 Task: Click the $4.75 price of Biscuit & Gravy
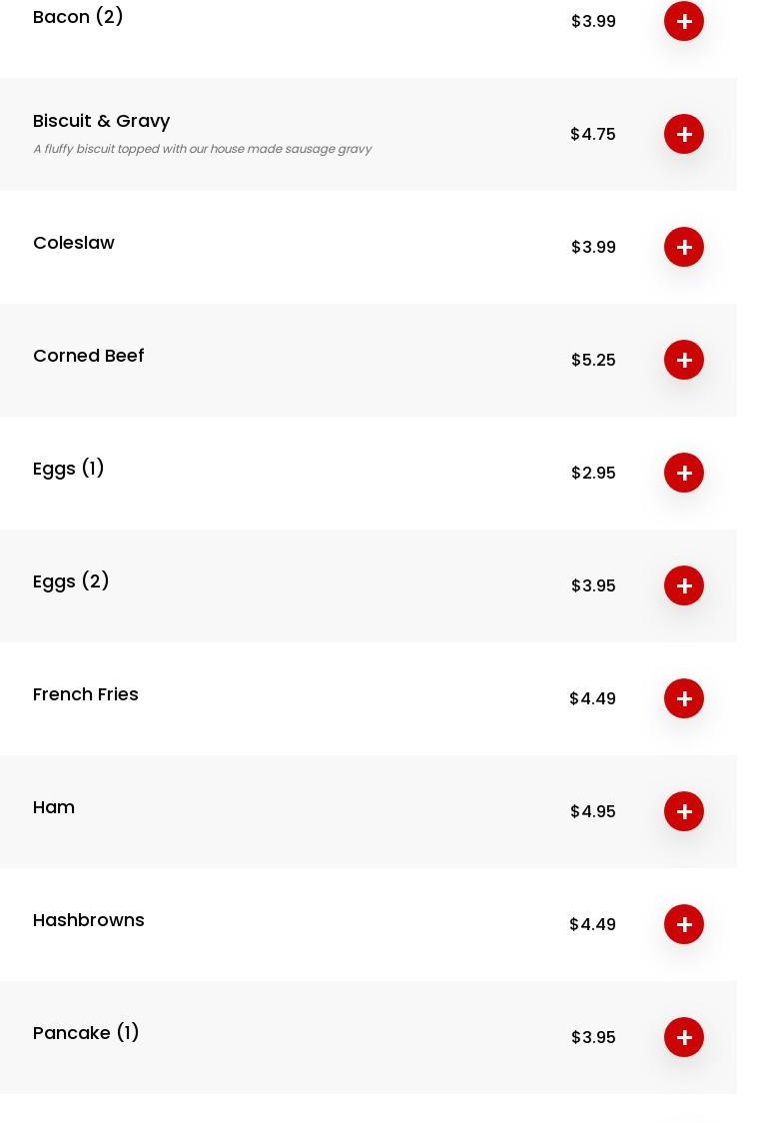(593, 134)
